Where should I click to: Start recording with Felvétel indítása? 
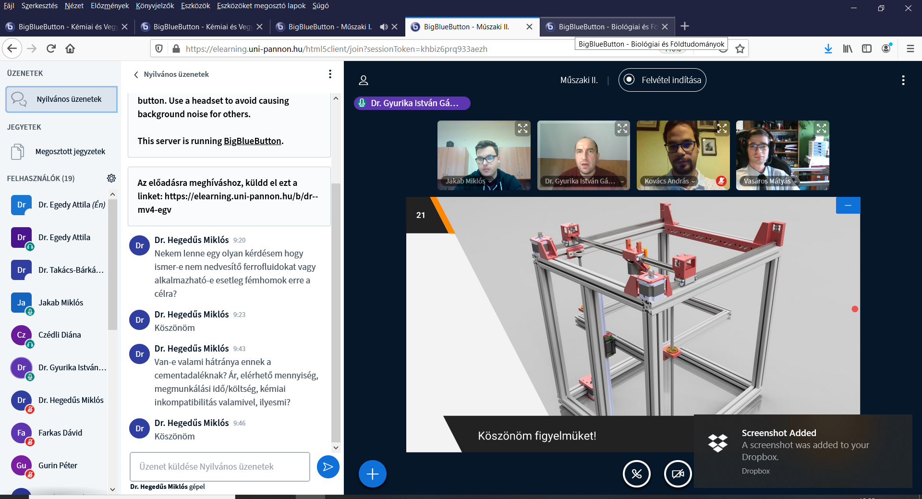(x=662, y=80)
